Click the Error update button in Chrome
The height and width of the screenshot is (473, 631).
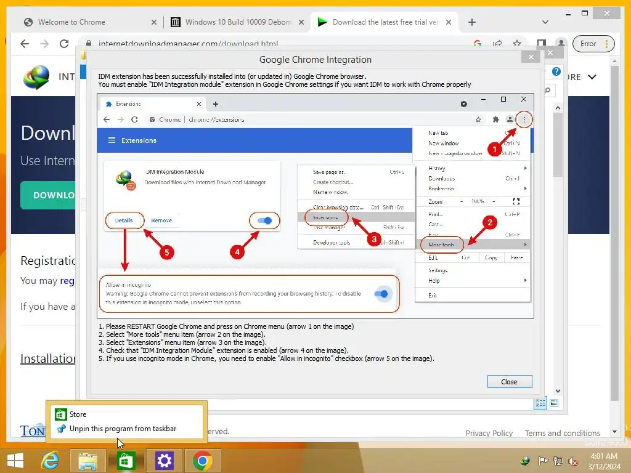(588, 44)
